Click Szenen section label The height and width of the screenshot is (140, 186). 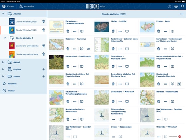pyautogui.click(x=17, y=76)
